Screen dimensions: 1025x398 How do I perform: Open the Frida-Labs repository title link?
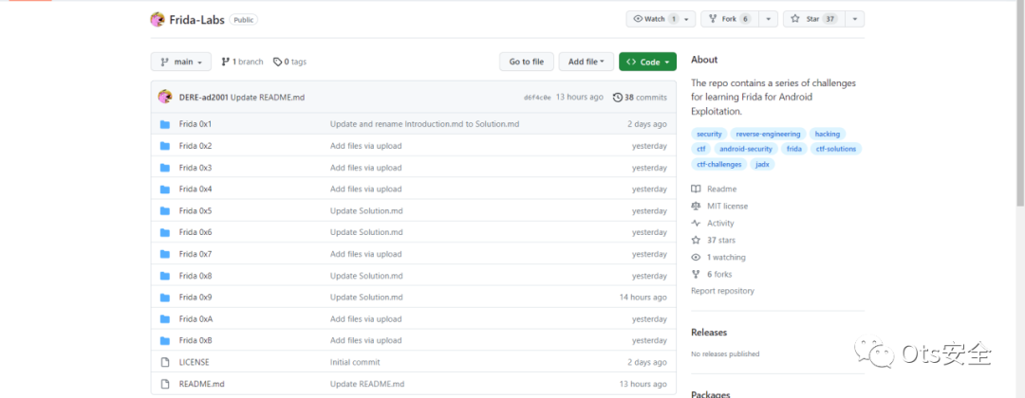click(196, 20)
